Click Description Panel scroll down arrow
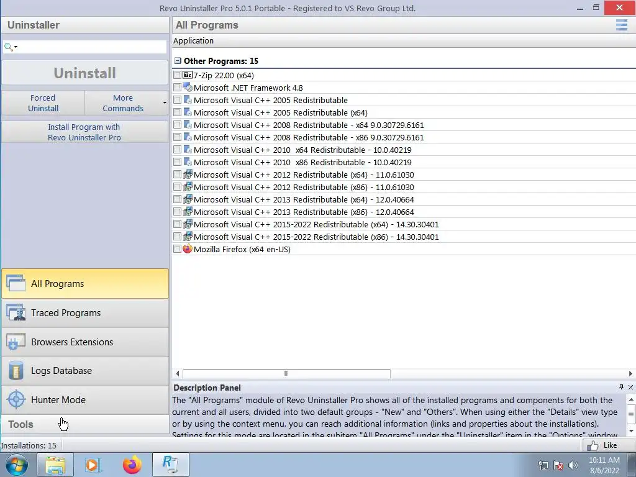The height and width of the screenshot is (477, 636). point(631,431)
